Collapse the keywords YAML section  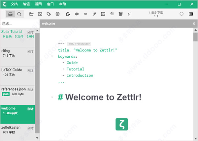(x=52, y=56)
